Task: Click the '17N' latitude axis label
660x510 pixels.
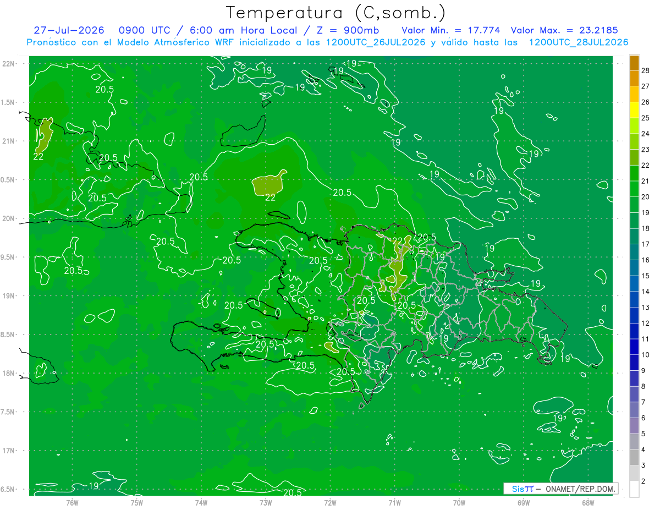Action: coord(9,451)
